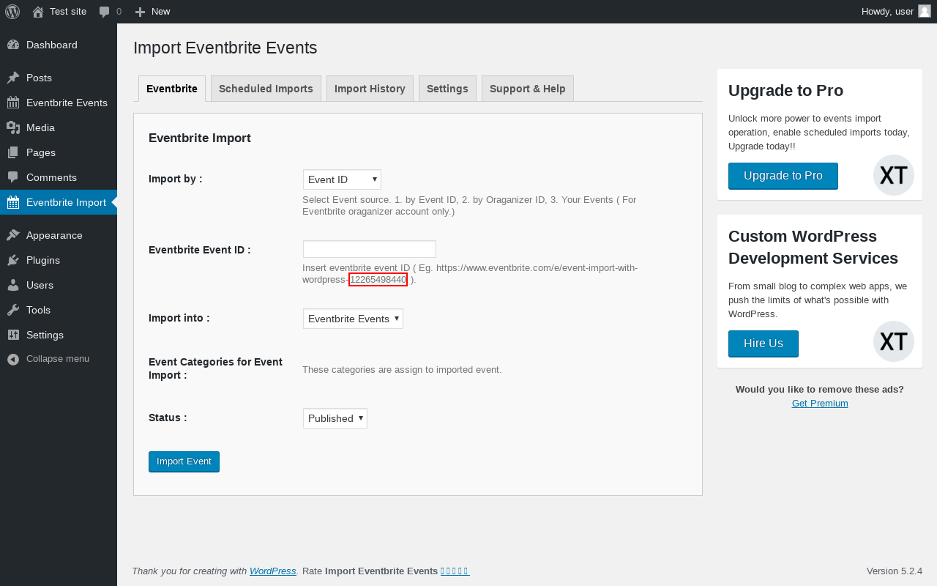Click the Collapse menu arrow icon
Image resolution: width=937 pixels, height=586 pixels.
coord(13,359)
